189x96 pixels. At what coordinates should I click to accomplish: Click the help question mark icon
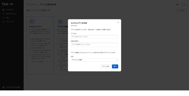[x=177, y=4]
